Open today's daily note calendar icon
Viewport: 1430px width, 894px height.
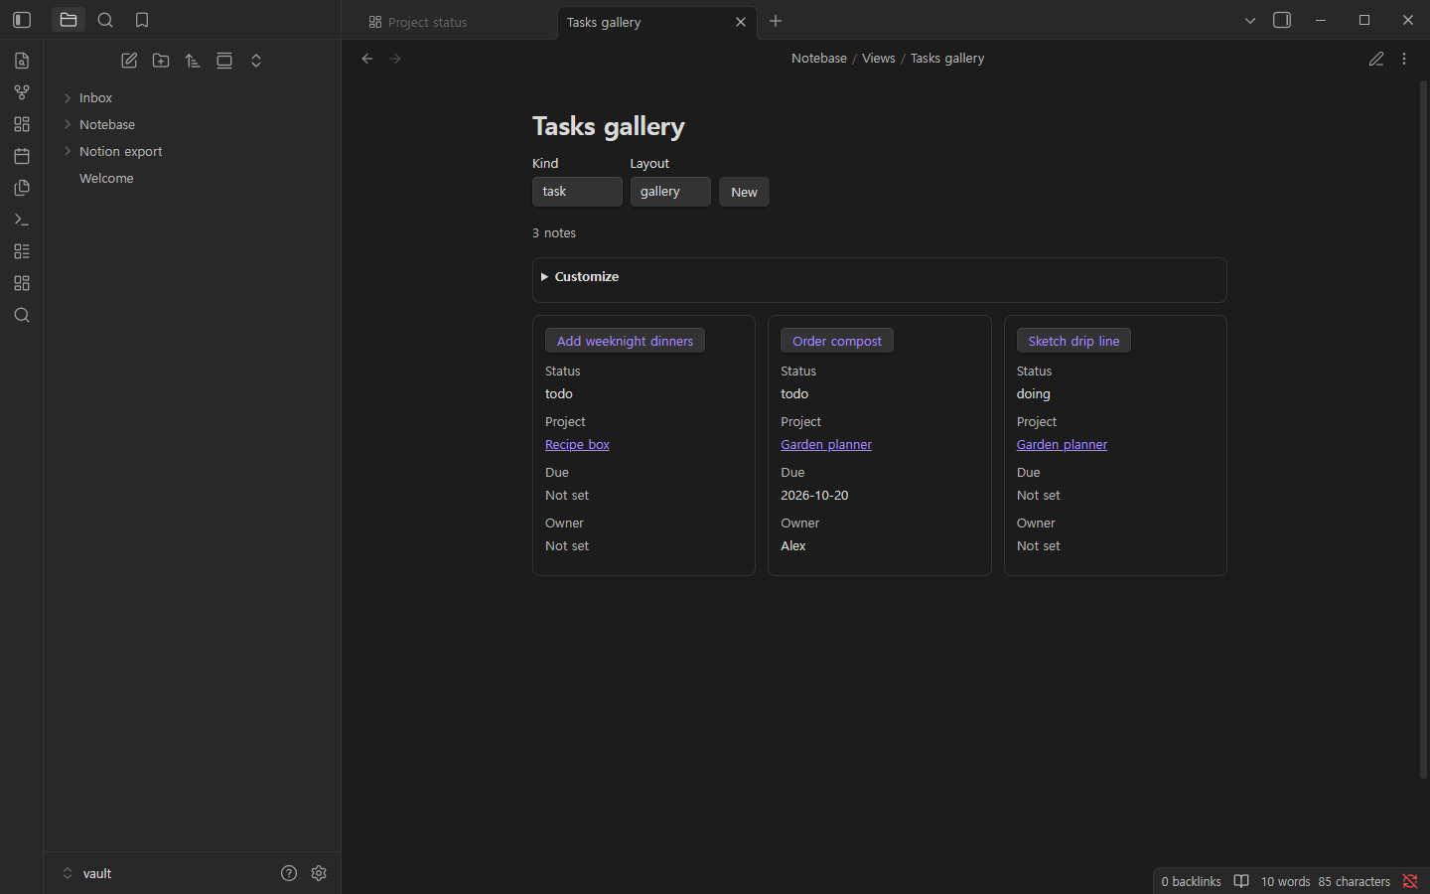point(22,156)
